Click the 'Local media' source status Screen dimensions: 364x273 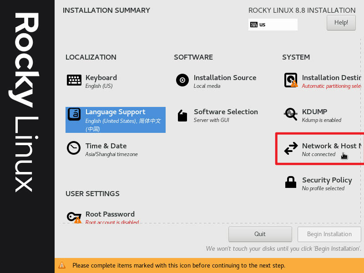pos(207,86)
